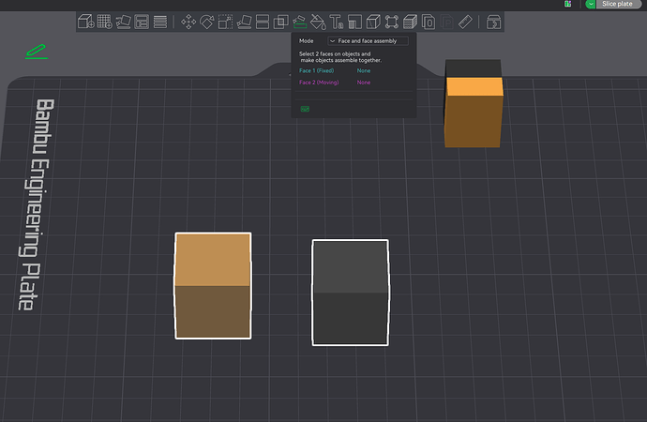Choose the Scale tool icon
The height and width of the screenshot is (422, 647).
(225, 22)
